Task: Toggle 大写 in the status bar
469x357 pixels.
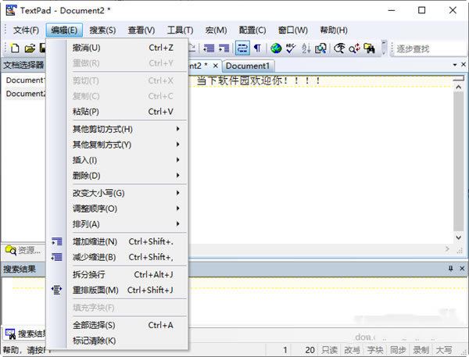Action: click(x=444, y=350)
